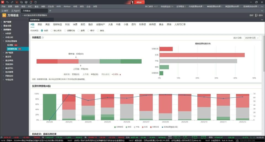Viewport: 265px width, 142px height.
Task: Expand the 市场分析 tree node
Action: tap(3, 37)
